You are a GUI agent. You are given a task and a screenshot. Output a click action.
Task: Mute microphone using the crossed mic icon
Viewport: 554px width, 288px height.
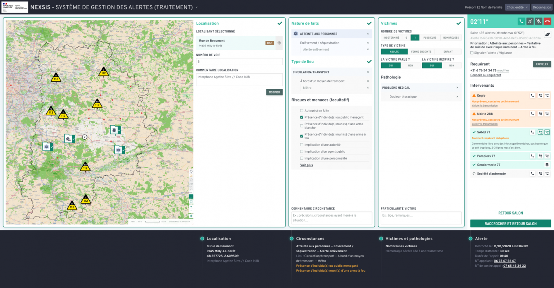coord(538,22)
